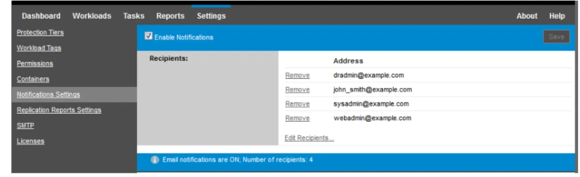Remove john_smith@example.com recipient
The height and width of the screenshot is (177, 580).
(x=297, y=90)
